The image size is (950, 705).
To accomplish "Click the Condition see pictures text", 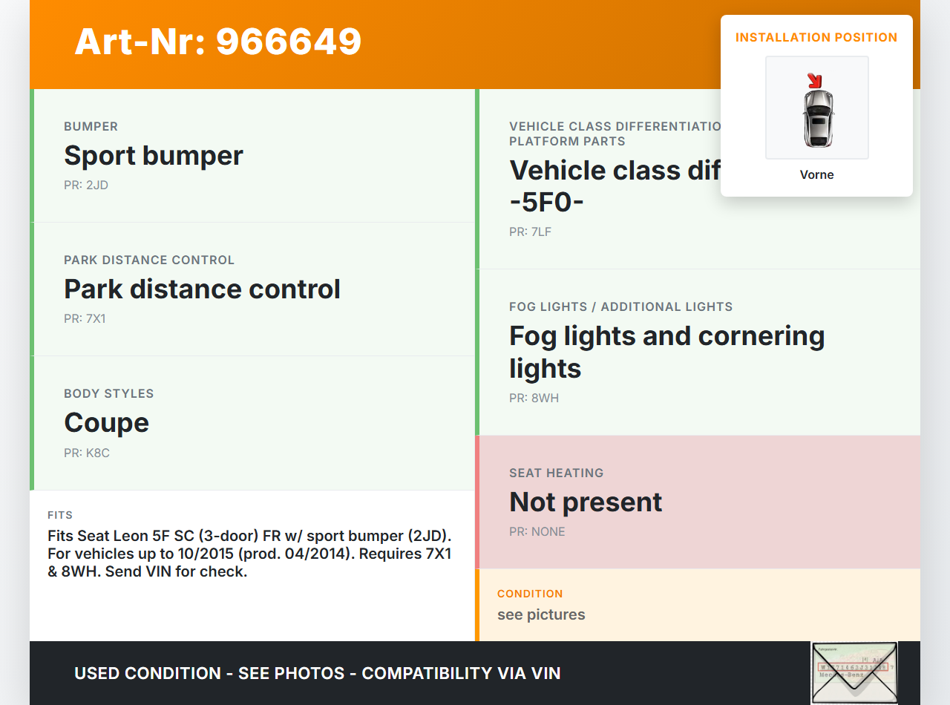I will 541,614.
